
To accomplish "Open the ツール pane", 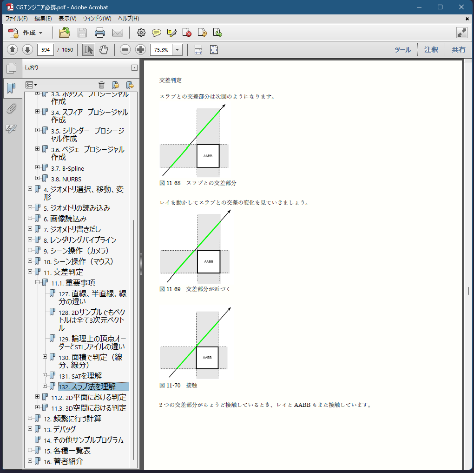I will (402, 50).
